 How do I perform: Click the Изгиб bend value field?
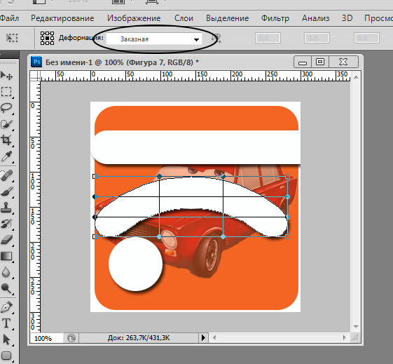click(x=268, y=38)
